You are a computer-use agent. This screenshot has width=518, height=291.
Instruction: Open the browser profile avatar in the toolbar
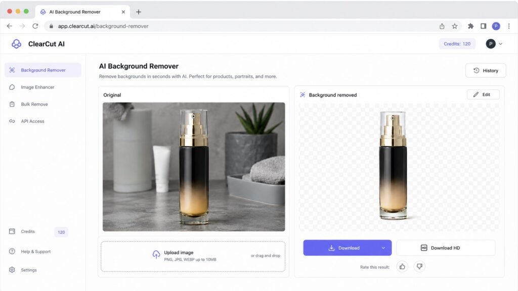pos(496,26)
